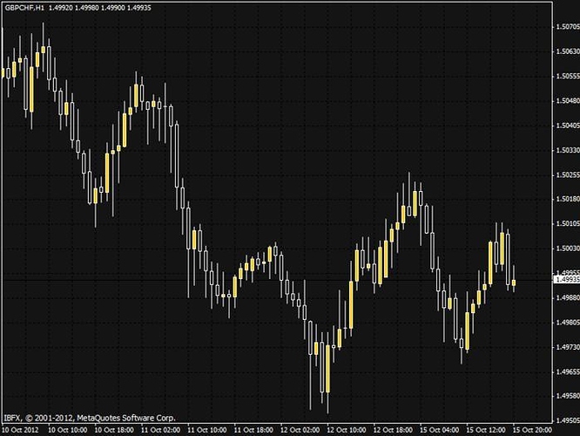Select the 12 Oct 10:00 time label
Screen dimensions: 580x436
click(347, 430)
